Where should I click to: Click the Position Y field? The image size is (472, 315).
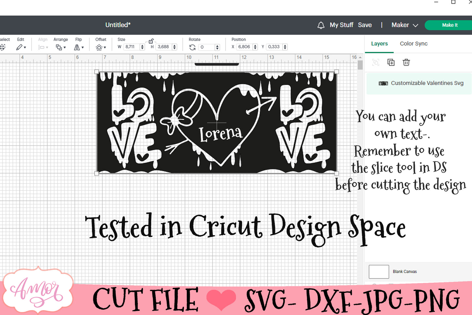[274, 47]
